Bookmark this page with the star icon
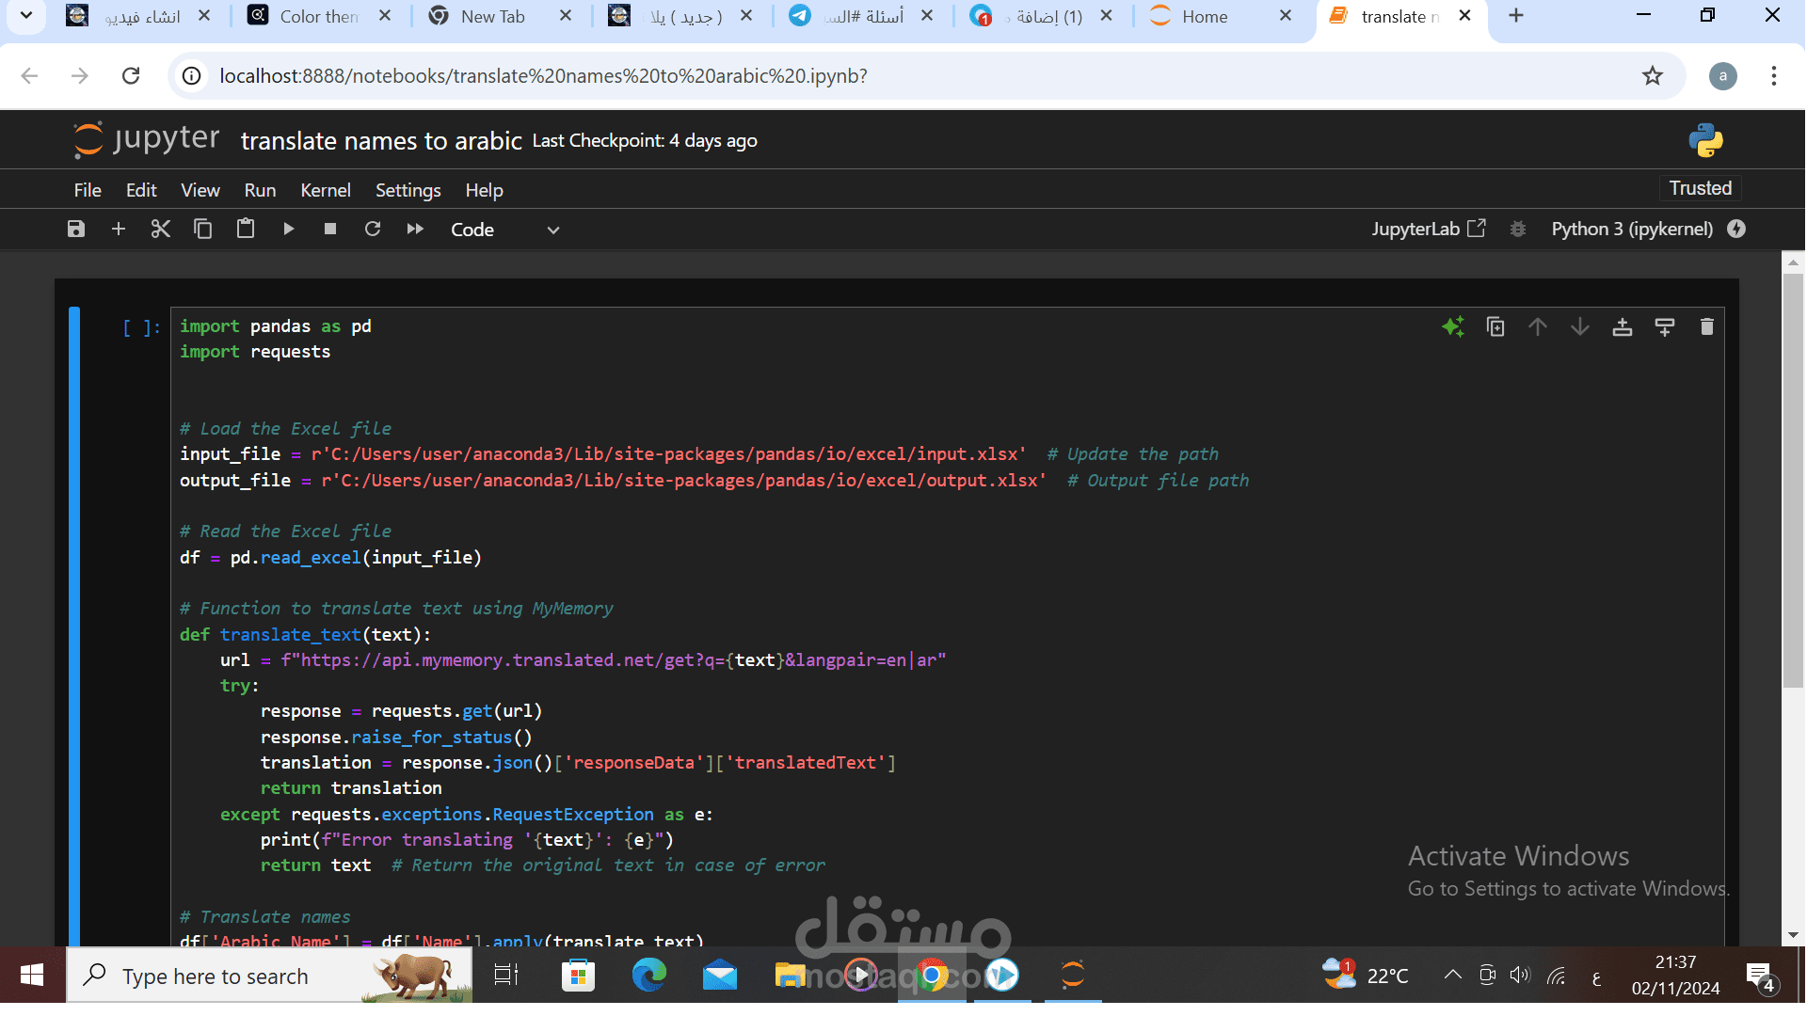Screen dimensions: 1807x1016 point(1653,76)
